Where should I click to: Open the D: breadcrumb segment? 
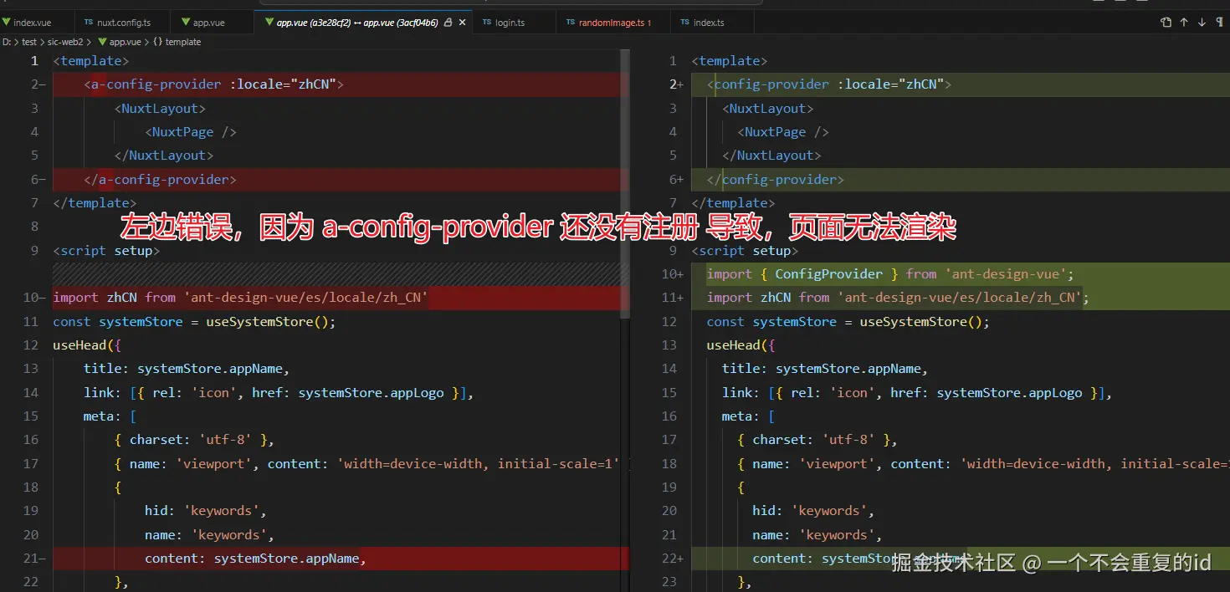tap(6, 42)
